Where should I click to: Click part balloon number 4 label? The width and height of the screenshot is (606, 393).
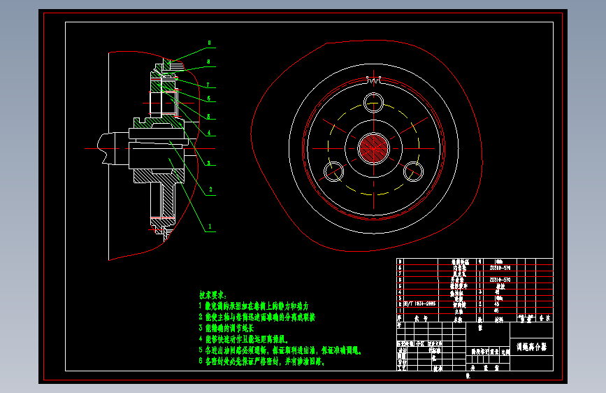point(209,133)
